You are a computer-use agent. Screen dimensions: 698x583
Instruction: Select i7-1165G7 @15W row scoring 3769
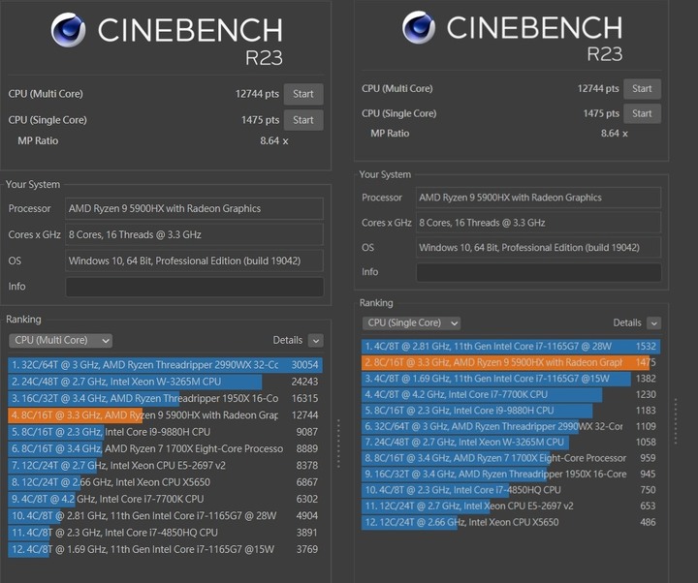165,549
